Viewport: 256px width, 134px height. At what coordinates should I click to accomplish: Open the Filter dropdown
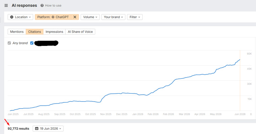click(135, 17)
